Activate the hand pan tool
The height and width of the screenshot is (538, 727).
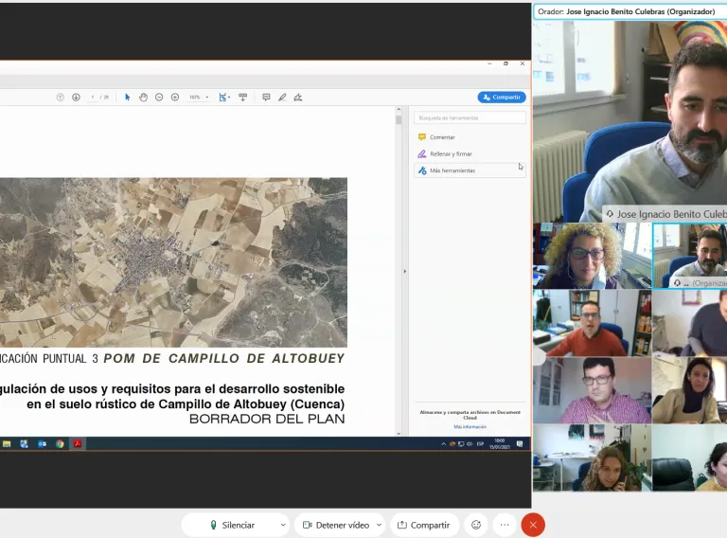[x=144, y=97]
